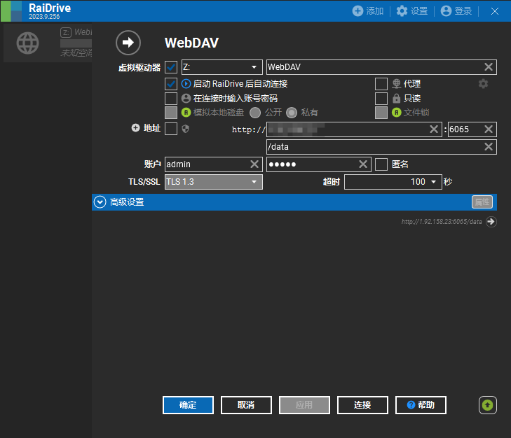Click the plus icon next to 地址
Viewport: 511px width, 438px height.
pyautogui.click(x=135, y=128)
